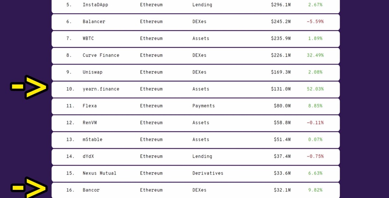Open Nexus Mutual derivatives entry
The image size is (389, 198).
pos(195,173)
